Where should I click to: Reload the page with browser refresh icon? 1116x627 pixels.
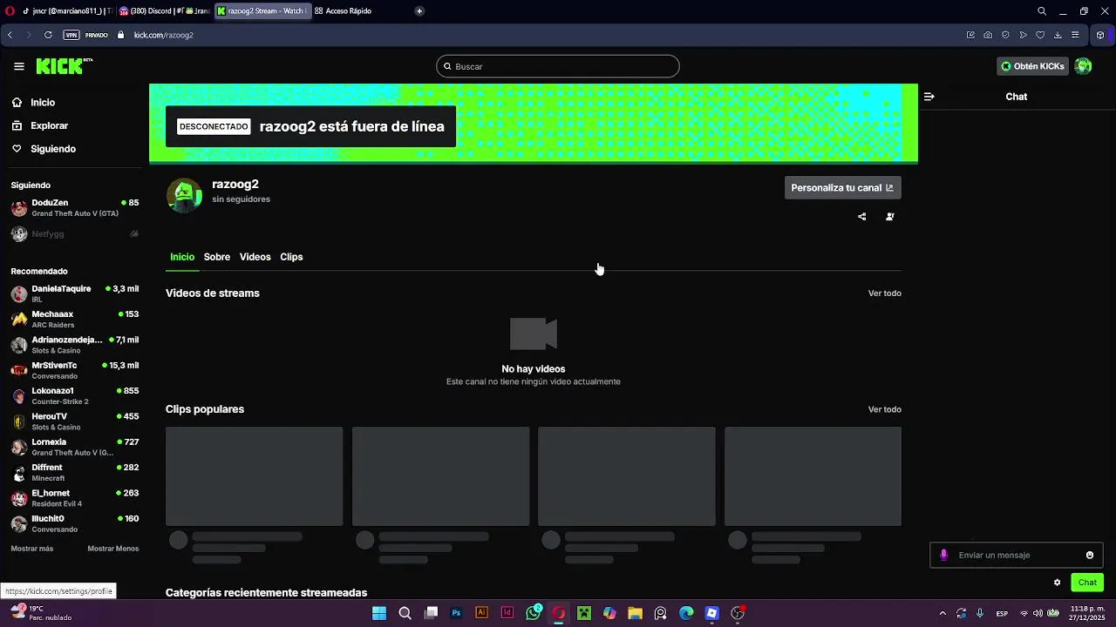click(48, 35)
